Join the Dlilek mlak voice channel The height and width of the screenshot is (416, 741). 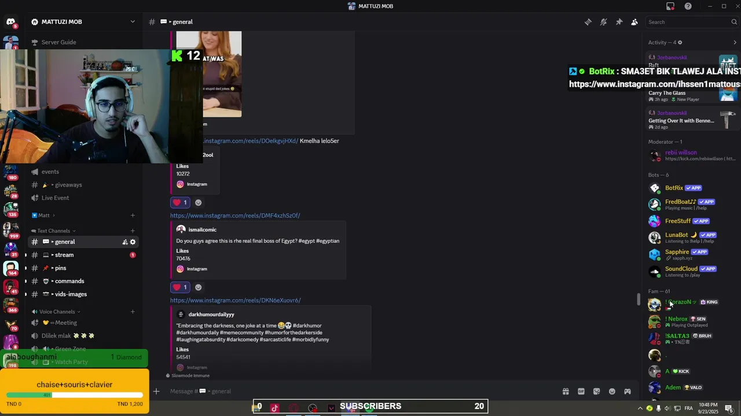point(83,336)
